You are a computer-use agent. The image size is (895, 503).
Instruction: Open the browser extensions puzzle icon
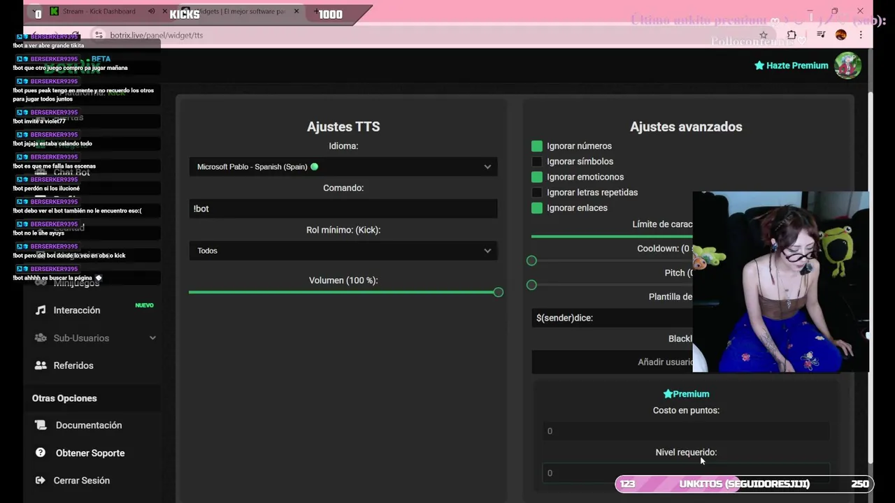792,35
